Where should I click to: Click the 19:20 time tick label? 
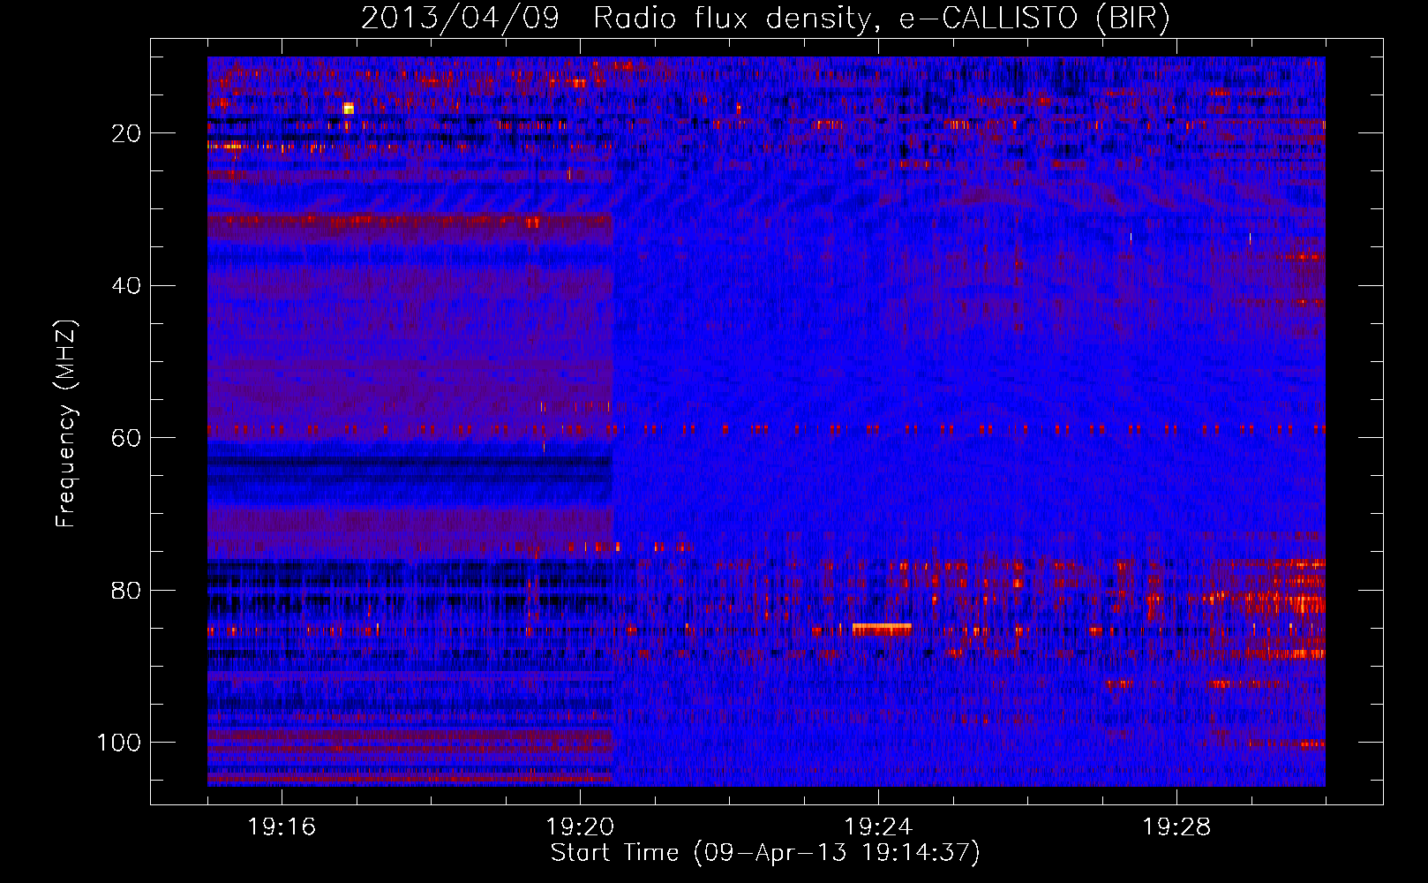(580, 827)
